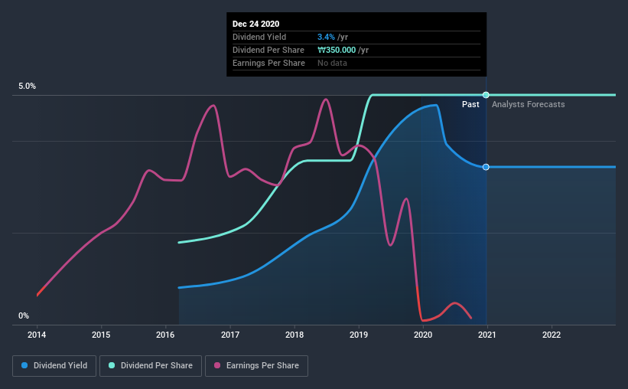This screenshot has height=389, width=628.
Task: Select the 2018 x-axis label
Action: pyautogui.click(x=294, y=335)
